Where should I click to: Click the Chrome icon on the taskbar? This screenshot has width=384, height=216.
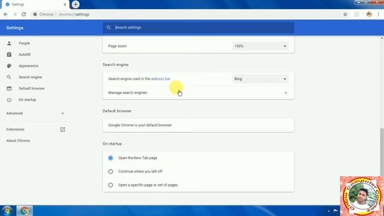(25, 211)
